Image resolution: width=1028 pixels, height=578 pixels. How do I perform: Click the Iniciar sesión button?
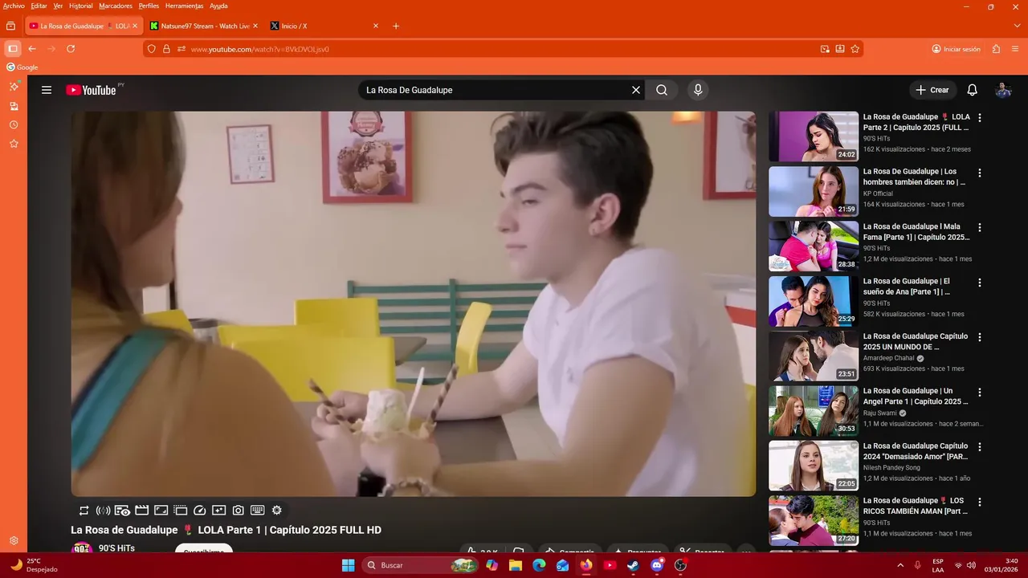956,49
